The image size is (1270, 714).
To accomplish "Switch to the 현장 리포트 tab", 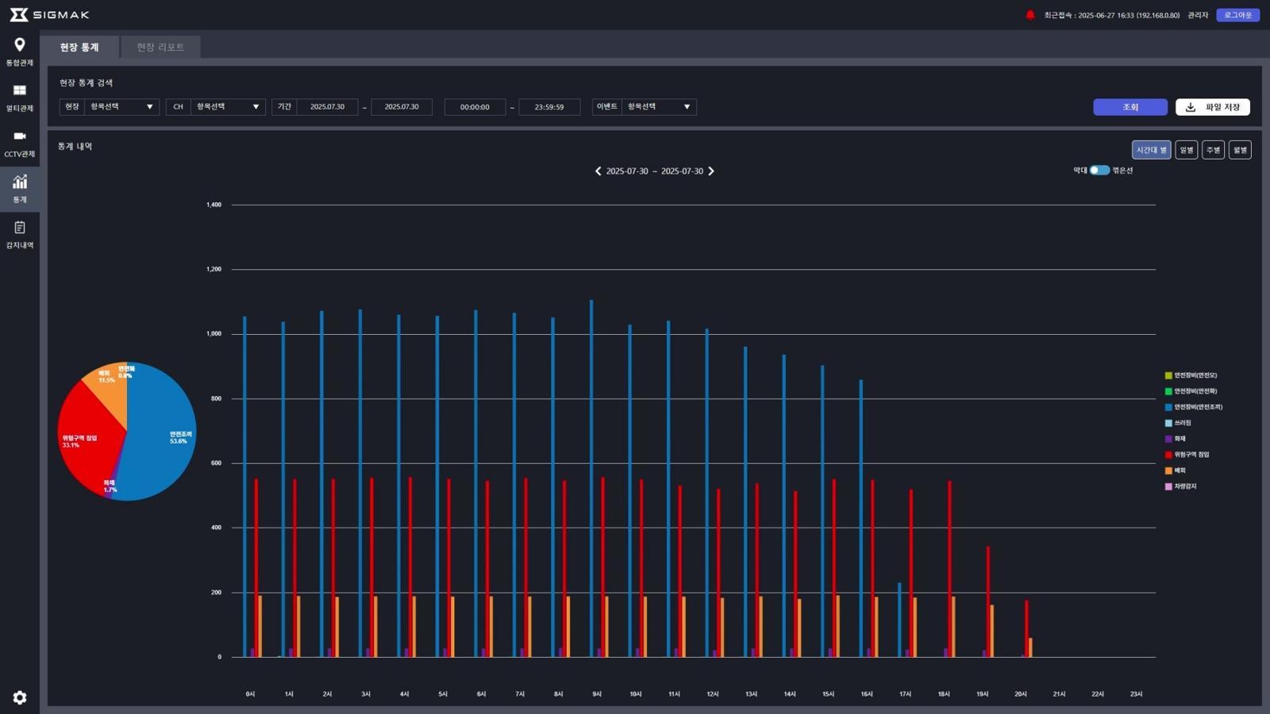I will point(160,48).
